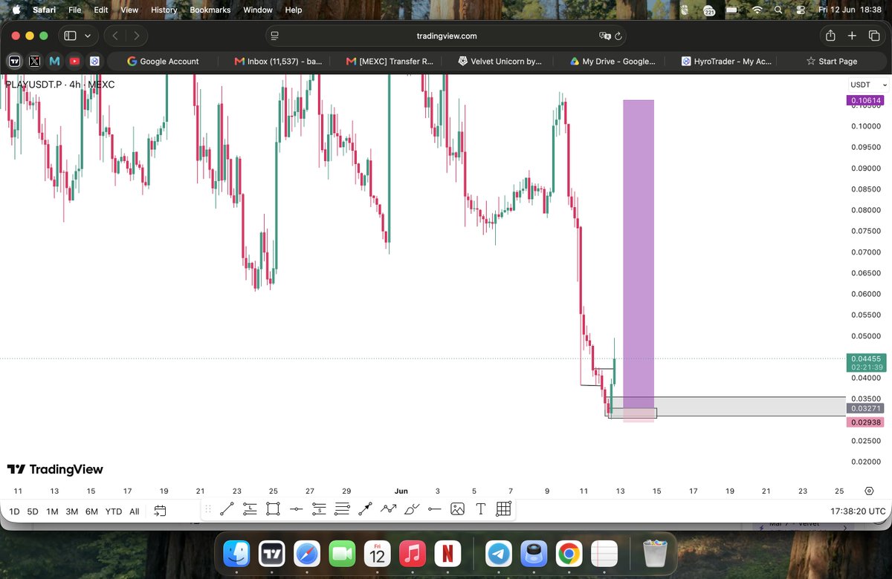
Task: Select the short position tool with S label
Action: click(x=319, y=508)
